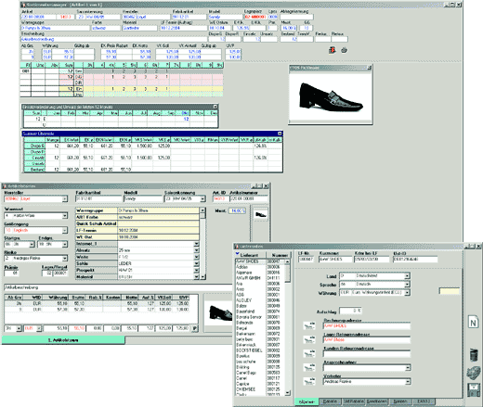This screenshot has height=407, width=483.
Task: Click the red door exit icon in the article manager
Action: [x=333, y=50]
